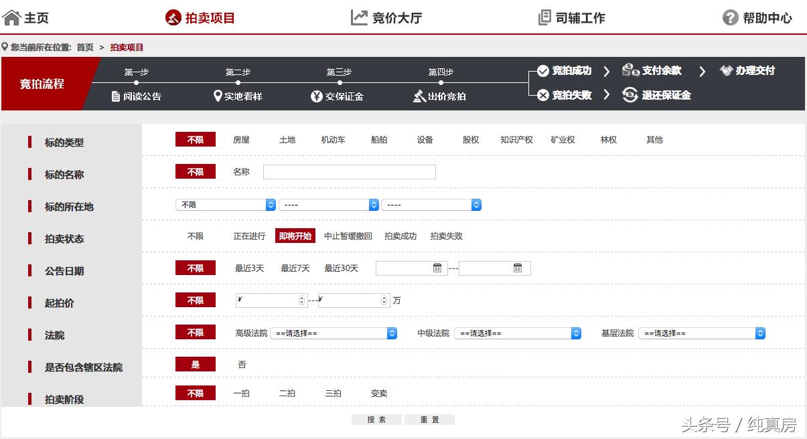Click the 重置 reset button
Screen dimensions: 807x439
point(429,419)
